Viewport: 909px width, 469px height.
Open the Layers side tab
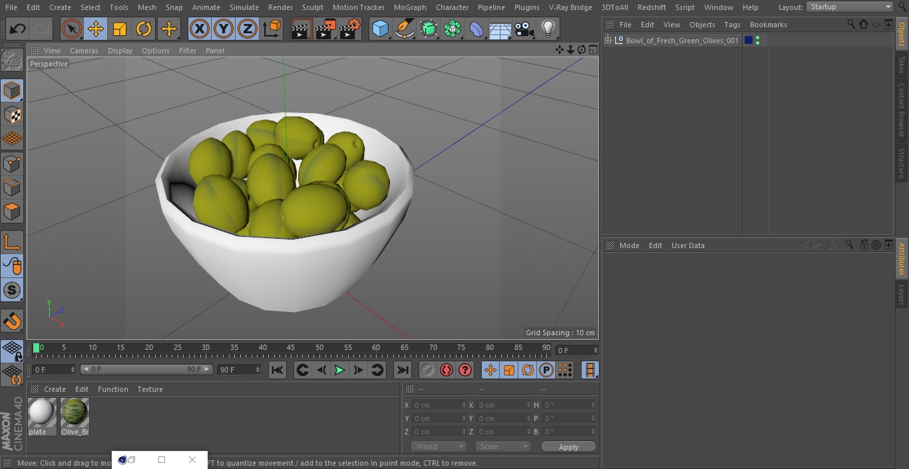point(902,294)
